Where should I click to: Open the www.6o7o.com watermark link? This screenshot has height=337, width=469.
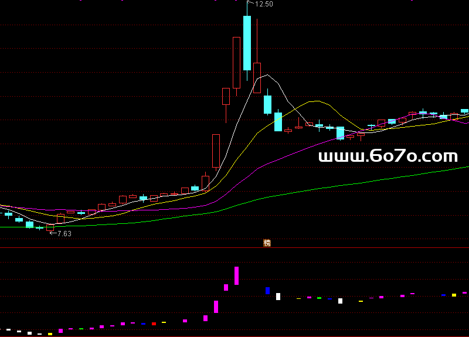[x=388, y=156]
